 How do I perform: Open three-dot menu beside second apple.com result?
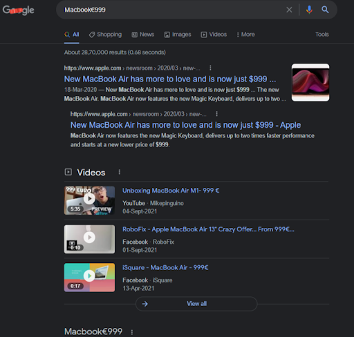[216, 114]
